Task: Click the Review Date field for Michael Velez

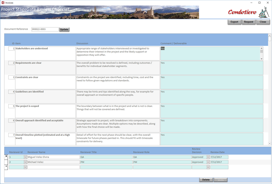Action: coord(219,162)
